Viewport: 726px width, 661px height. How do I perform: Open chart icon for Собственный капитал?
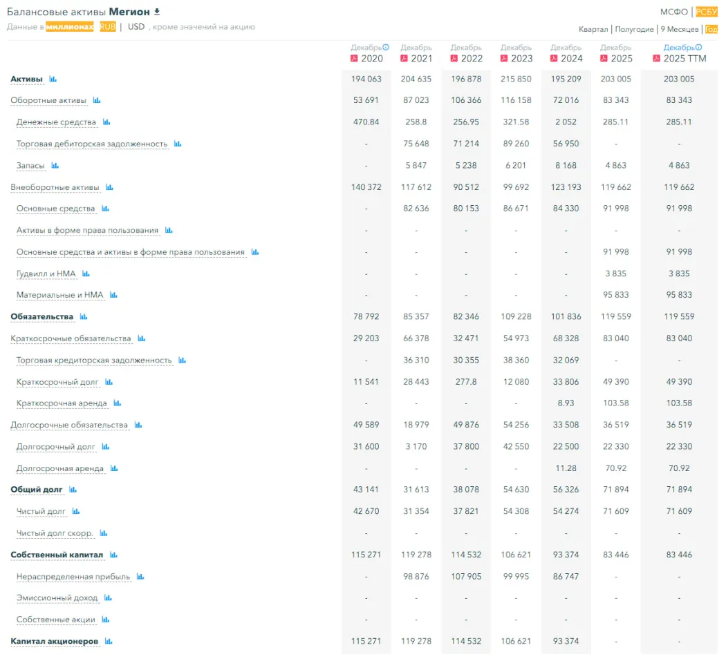113,555
